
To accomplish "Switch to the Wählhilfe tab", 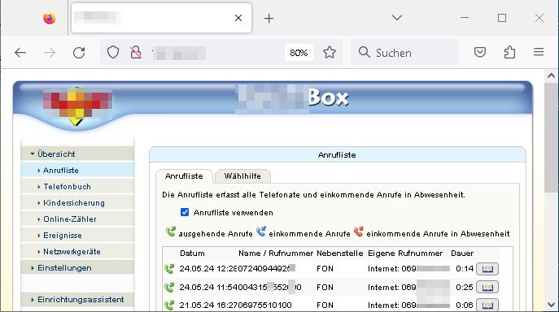I will (242, 176).
